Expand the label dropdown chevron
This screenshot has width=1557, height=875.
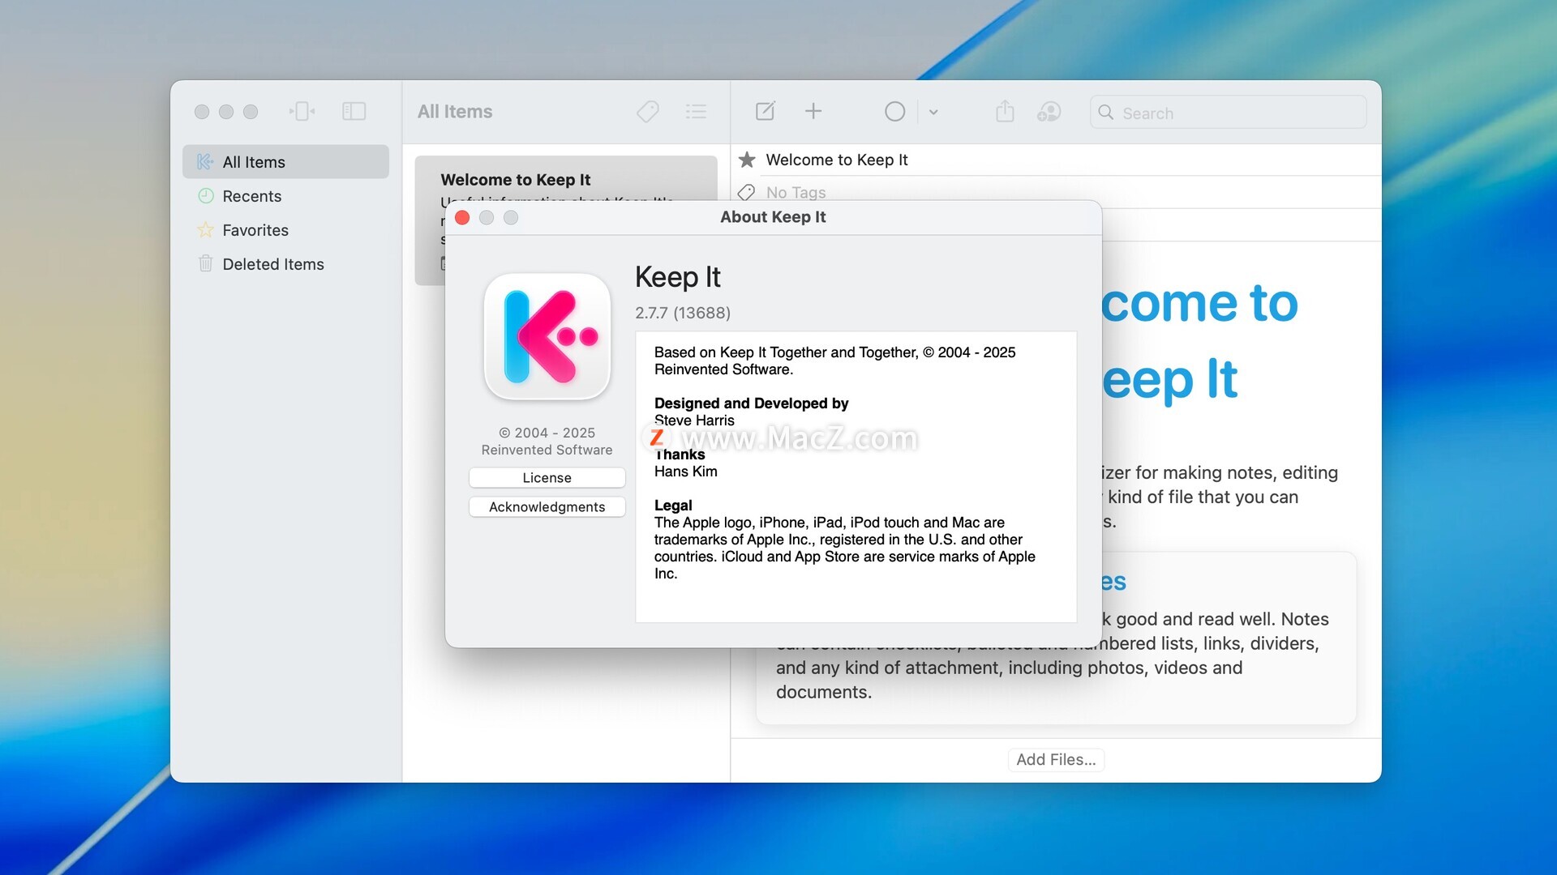pyautogui.click(x=933, y=113)
